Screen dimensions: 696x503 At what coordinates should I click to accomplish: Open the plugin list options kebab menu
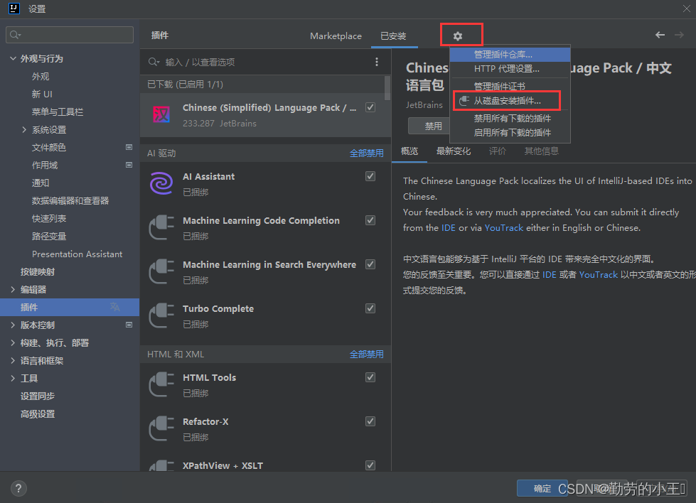tap(377, 62)
